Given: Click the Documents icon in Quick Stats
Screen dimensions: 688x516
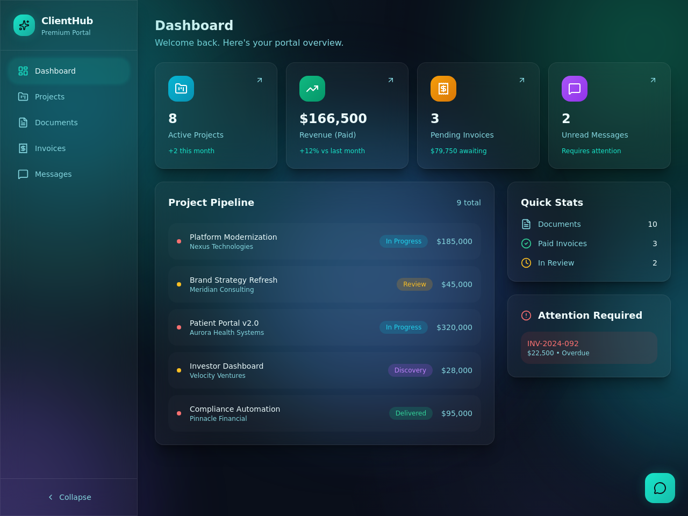Looking at the screenshot, I should (x=526, y=224).
